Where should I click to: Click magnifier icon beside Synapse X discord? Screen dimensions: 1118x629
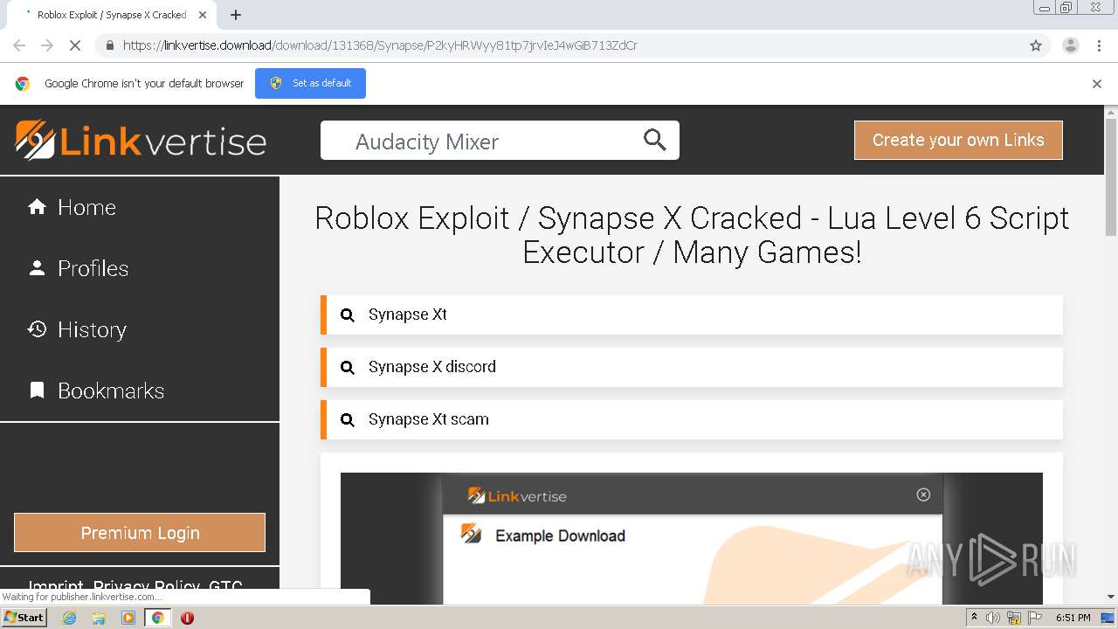pos(347,368)
